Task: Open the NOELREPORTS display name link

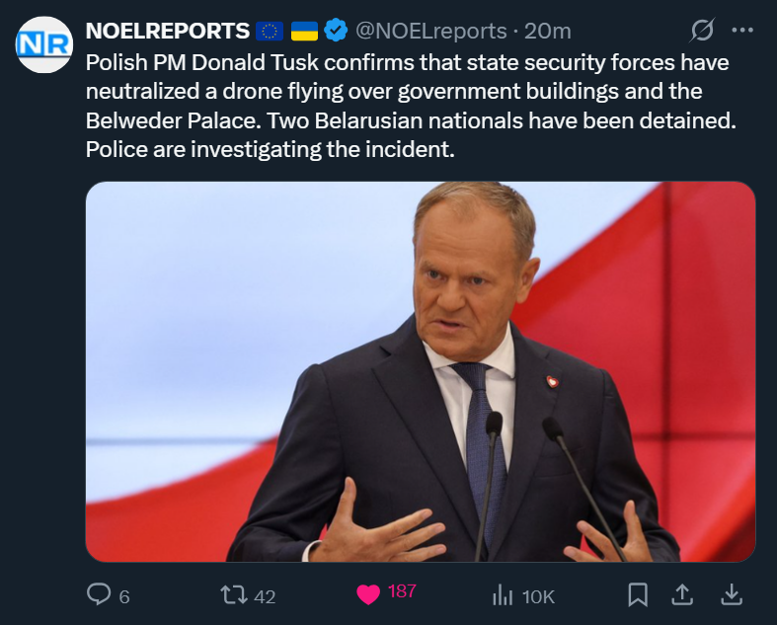Action: pyautogui.click(x=168, y=32)
